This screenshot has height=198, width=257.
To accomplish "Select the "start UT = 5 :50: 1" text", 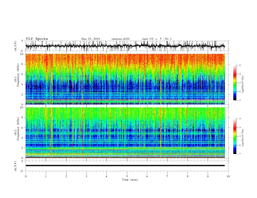I will (157, 39).
